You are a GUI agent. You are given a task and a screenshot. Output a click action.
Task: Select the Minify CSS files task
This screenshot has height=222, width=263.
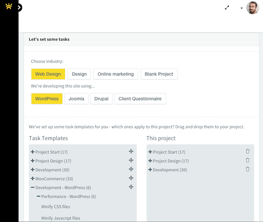click(56, 207)
